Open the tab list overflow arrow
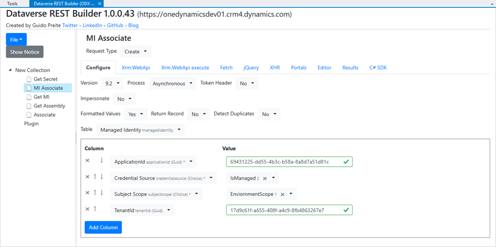Image resolution: width=496 pixels, height=247 pixels. [492, 4]
